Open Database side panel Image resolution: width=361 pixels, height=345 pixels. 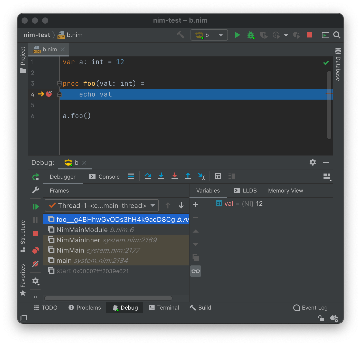(x=338, y=64)
